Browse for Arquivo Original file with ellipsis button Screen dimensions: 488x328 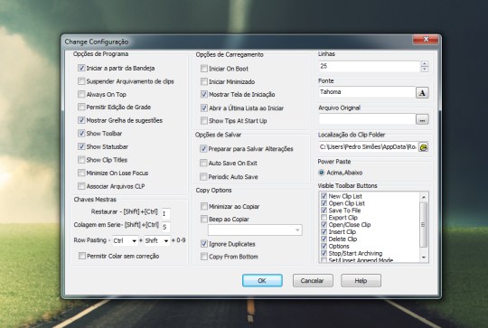[422, 119]
